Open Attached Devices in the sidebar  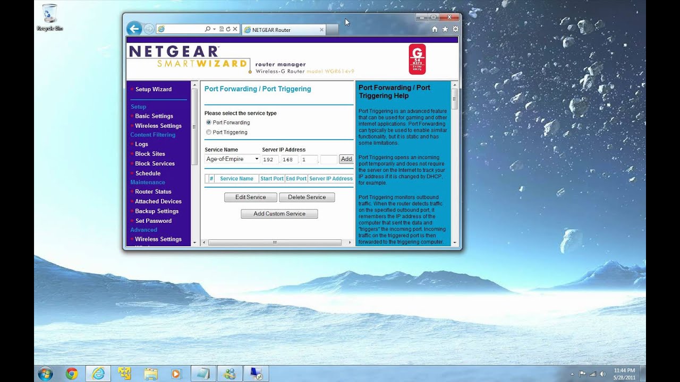pyautogui.click(x=158, y=201)
